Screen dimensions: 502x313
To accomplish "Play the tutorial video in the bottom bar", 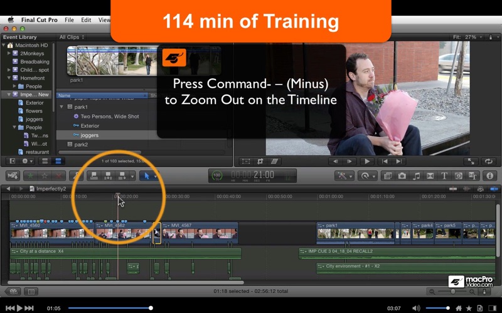I will pos(19,308).
